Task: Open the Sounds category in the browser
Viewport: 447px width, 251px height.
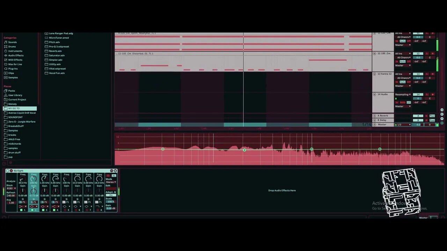Action: tap(12, 42)
